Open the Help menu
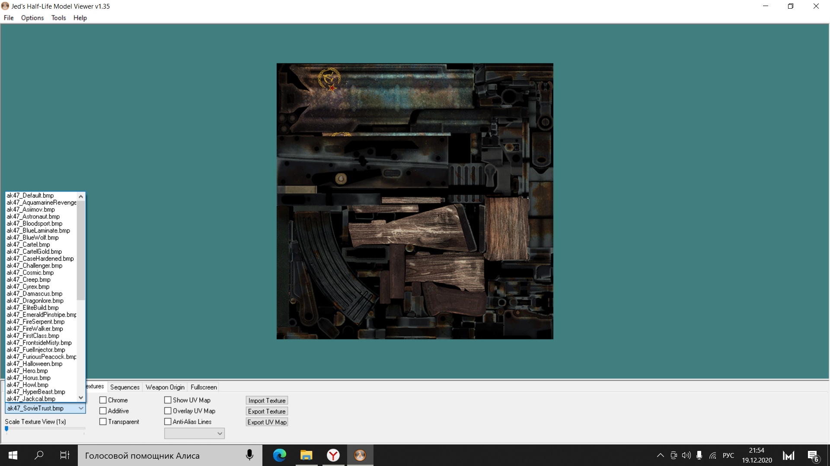This screenshot has height=466, width=830. (x=80, y=18)
